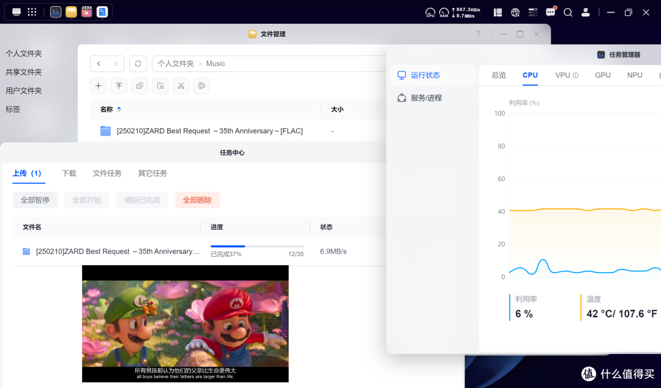
Task: View the network speed indicator
Action: pos(466,13)
